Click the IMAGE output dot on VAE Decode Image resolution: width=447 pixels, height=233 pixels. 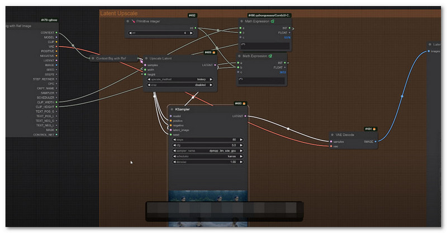point(376,142)
